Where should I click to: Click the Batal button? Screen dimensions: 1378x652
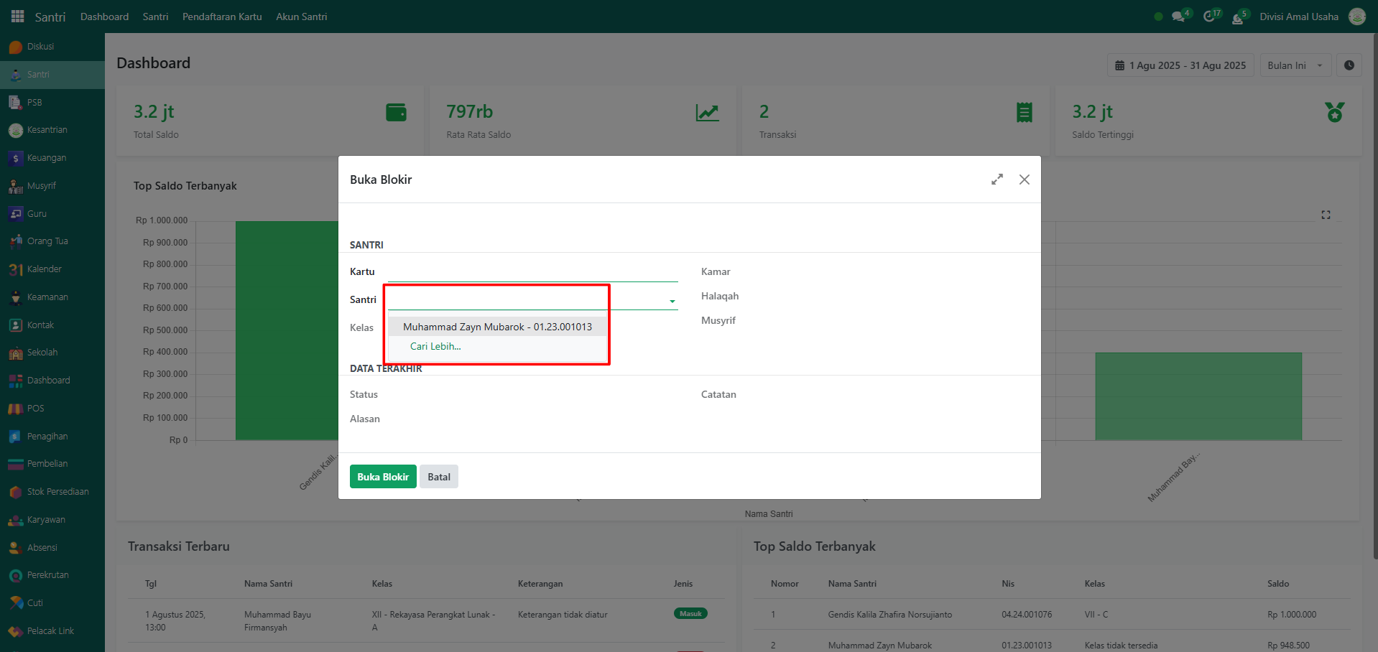[438, 477]
